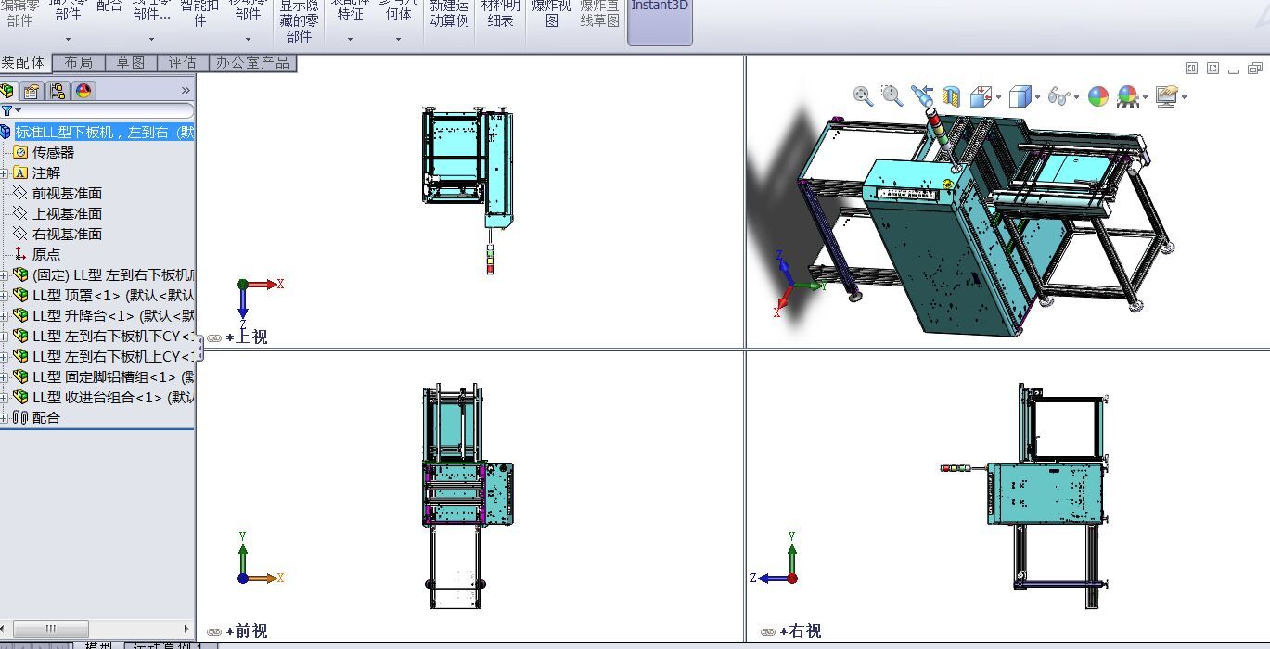Image resolution: width=1270 pixels, height=649 pixels.
Task: Click 显示隐藏的零部件 button
Action: click(x=300, y=20)
